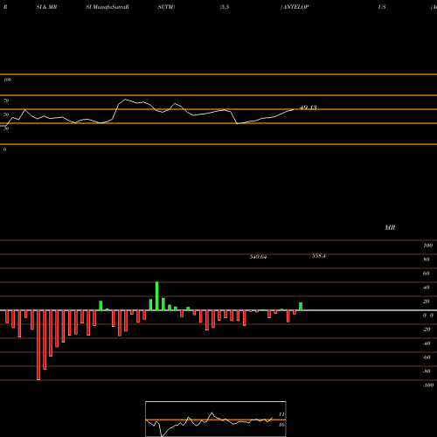This screenshot has width=437, height=437.
Task: Click the tallest green bar in MR histogram
Action: tap(157, 296)
